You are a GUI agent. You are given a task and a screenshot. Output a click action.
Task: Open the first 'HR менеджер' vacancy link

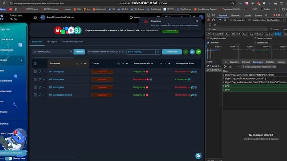click(x=57, y=72)
